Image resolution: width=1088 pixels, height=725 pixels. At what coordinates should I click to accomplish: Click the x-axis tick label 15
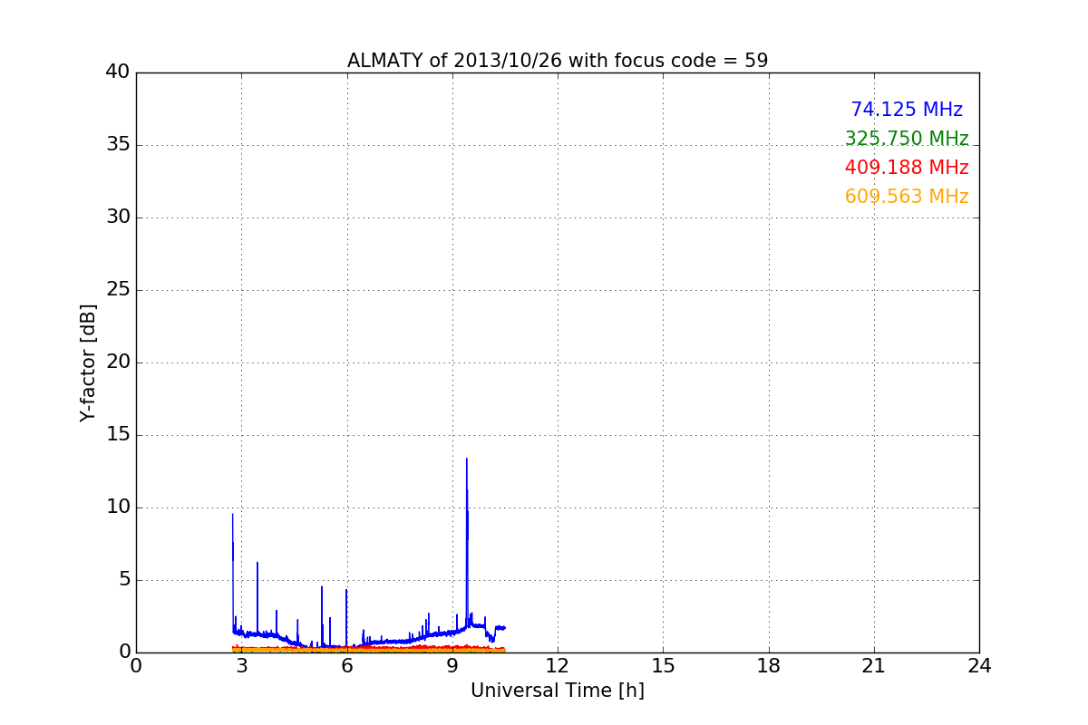[x=663, y=666]
